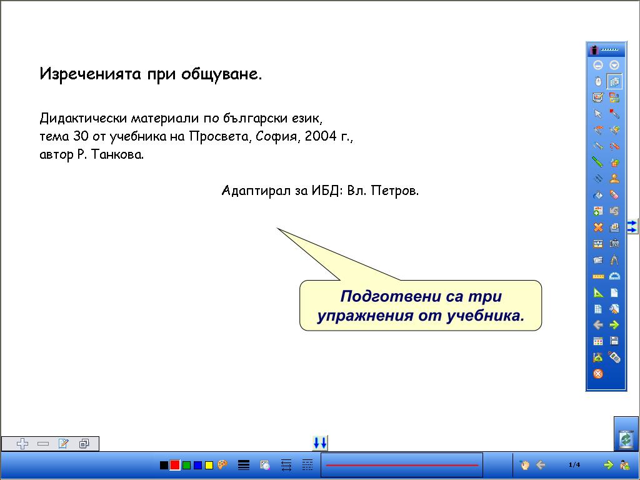Viewport: 640px width, 480px height.
Task: Open the colored grid topic list icon
Action: (598, 341)
